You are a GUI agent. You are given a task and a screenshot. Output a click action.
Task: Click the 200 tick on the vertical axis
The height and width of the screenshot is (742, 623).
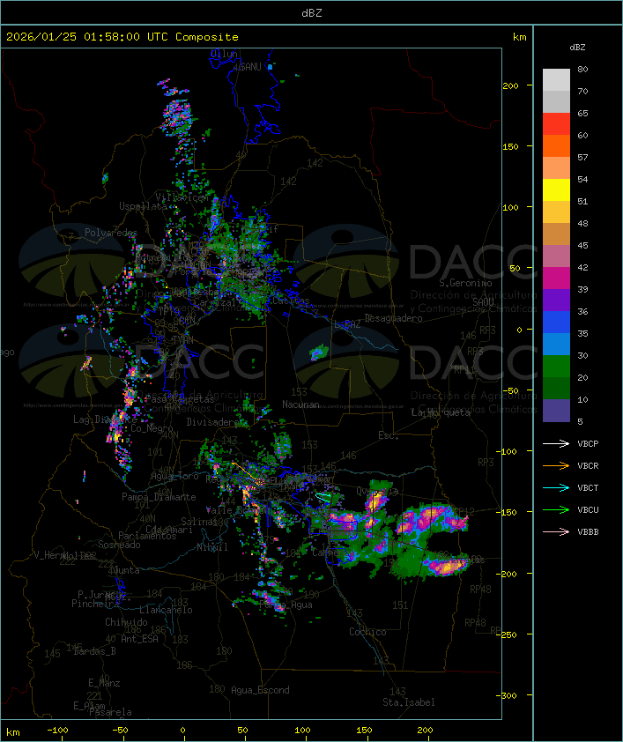tap(510, 85)
